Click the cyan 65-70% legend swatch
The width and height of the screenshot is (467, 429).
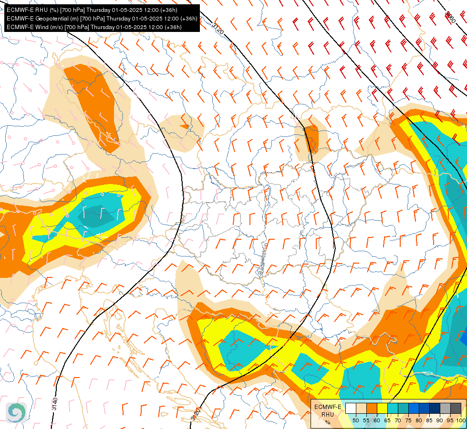point(393,408)
